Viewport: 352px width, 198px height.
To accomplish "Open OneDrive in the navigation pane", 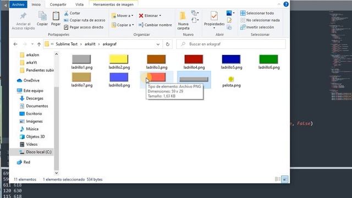I will 28,80.
